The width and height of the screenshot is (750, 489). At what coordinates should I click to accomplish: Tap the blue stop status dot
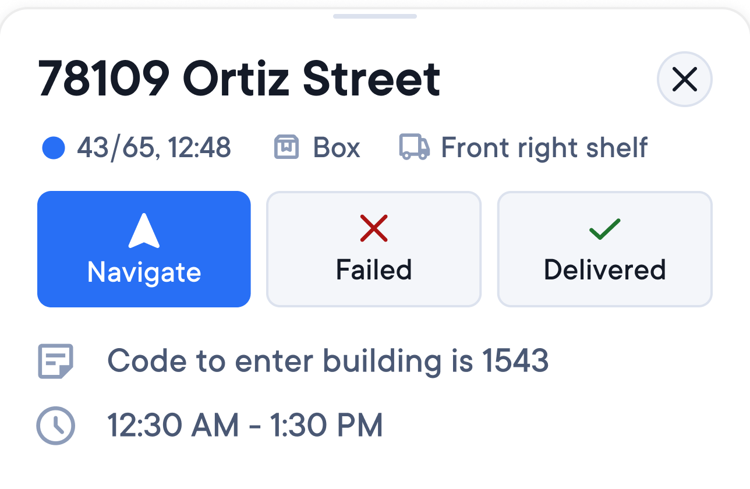pos(53,147)
